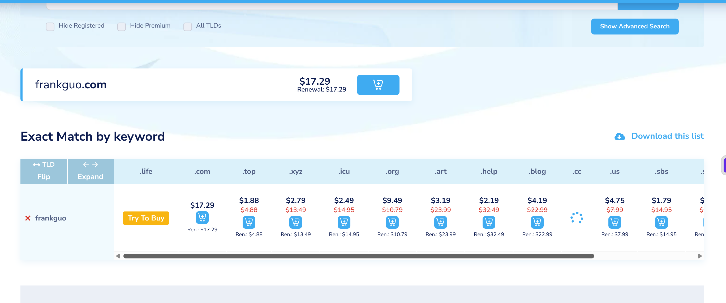The image size is (726, 303).
Task: Click the cart icon for .org domain
Action: pyautogui.click(x=392, y=222)
